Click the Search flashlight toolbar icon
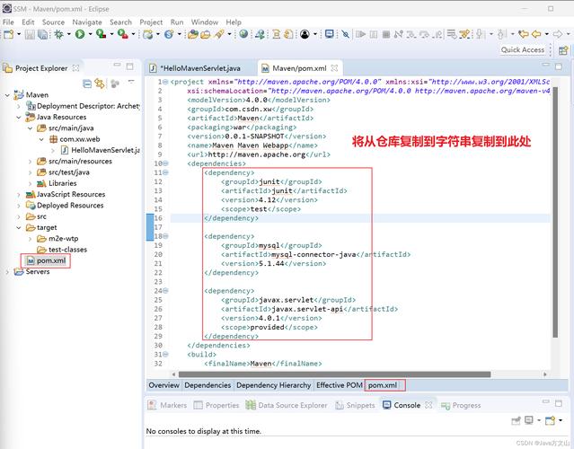 [219, 34]
